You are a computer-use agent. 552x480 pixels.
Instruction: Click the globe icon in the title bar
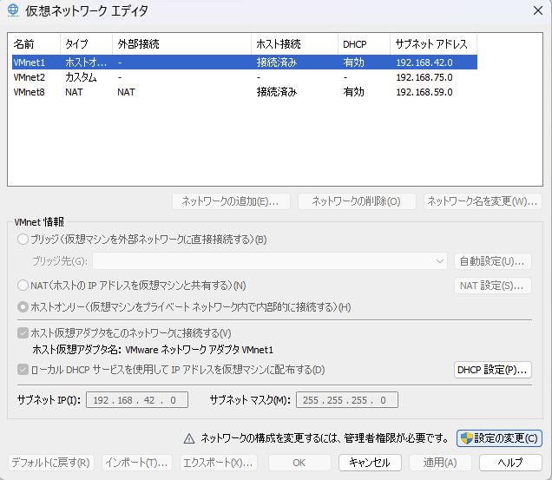pyautogui.click(x=13, y=10)
